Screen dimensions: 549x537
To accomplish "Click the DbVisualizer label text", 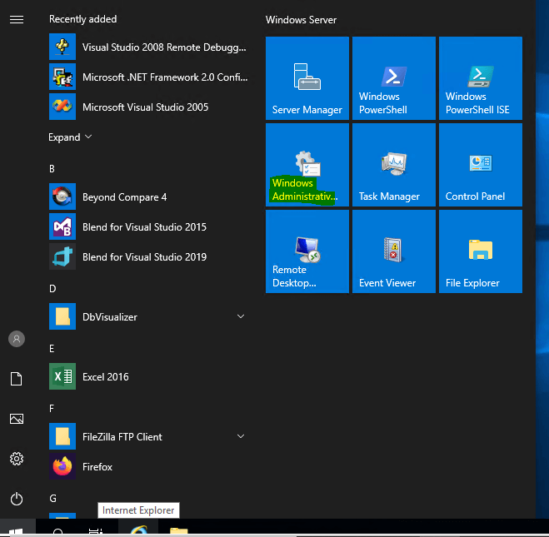I will (x=110, y=317).
